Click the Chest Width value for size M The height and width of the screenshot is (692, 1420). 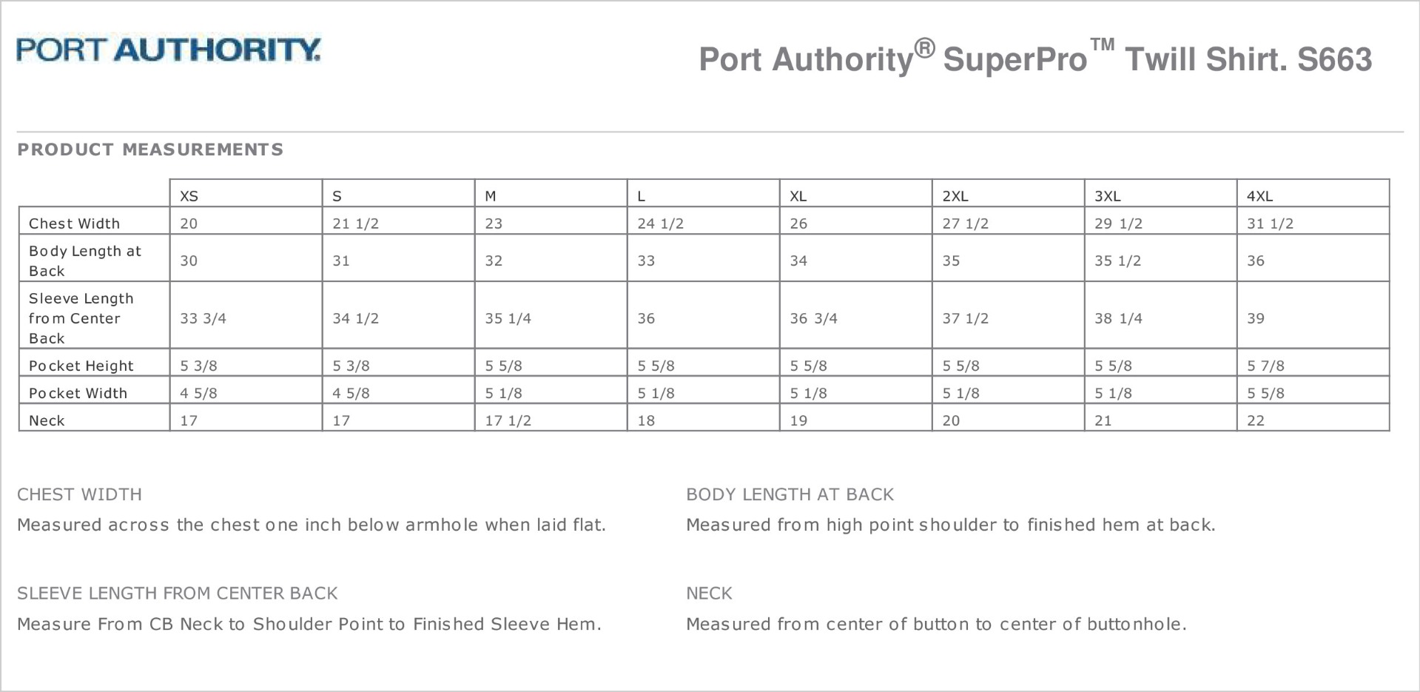(494, 224)
